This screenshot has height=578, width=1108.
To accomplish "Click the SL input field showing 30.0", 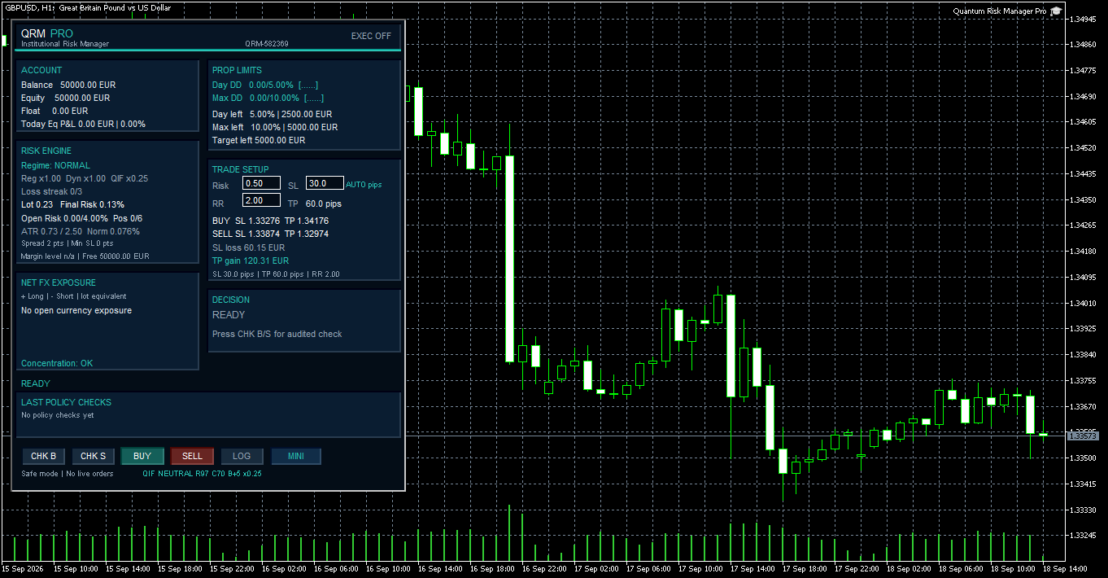I will tap(325, 183).
